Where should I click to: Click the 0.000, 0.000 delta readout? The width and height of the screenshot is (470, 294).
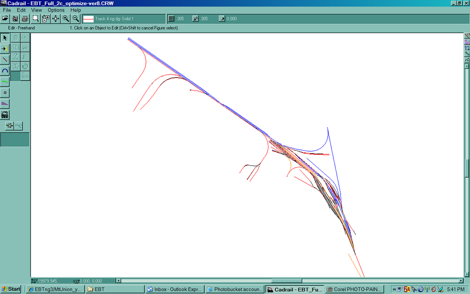coord(90,281)
